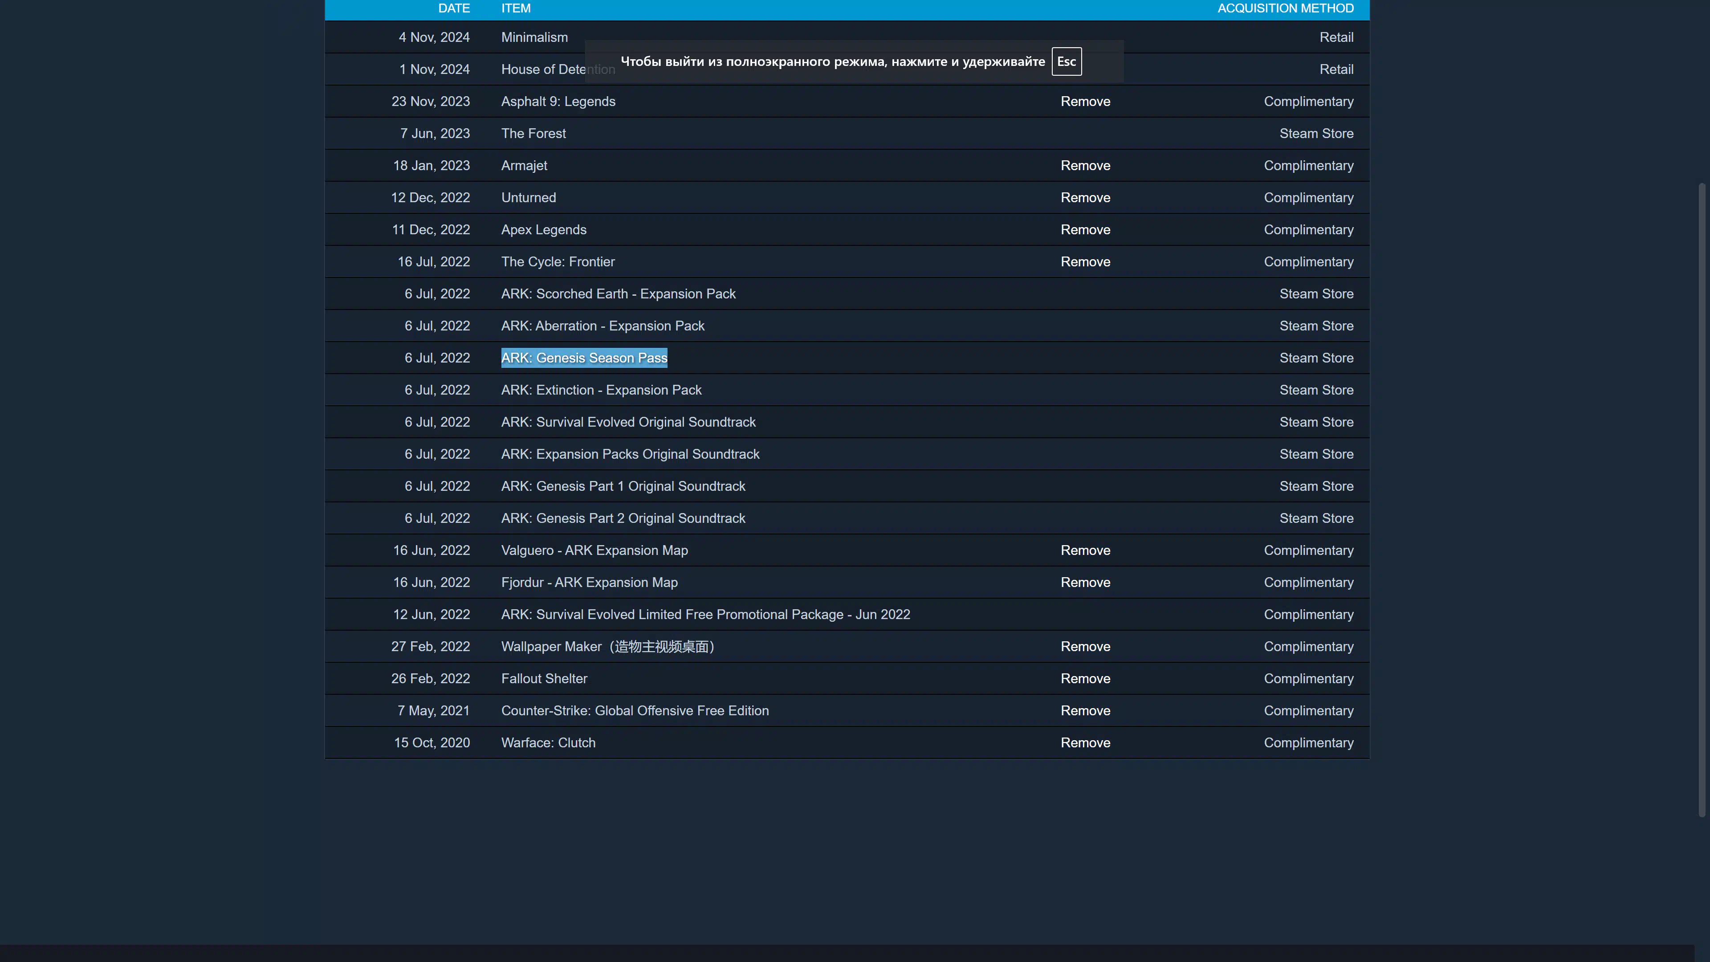The height and width of the screenshot is (962, 1710).
Task: Click the 27 Feb, 2022 date cell
Action: pyautogui.click(x=430, y=647)
